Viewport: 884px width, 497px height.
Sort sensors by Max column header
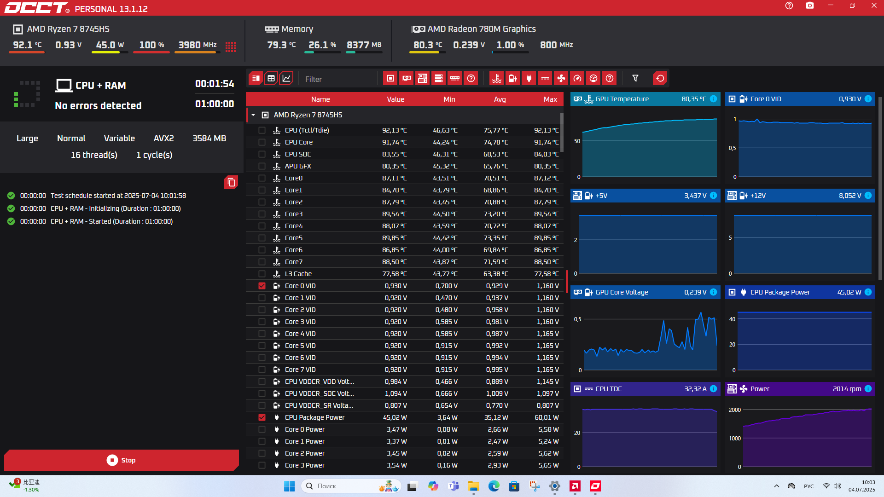(550, 99)
